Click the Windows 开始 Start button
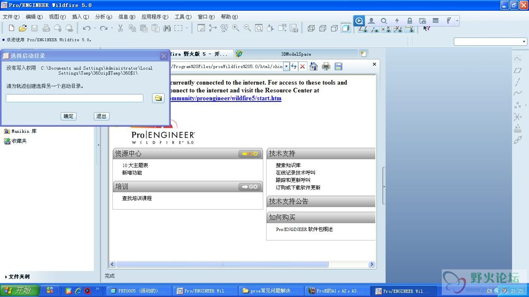 [19, 290]
